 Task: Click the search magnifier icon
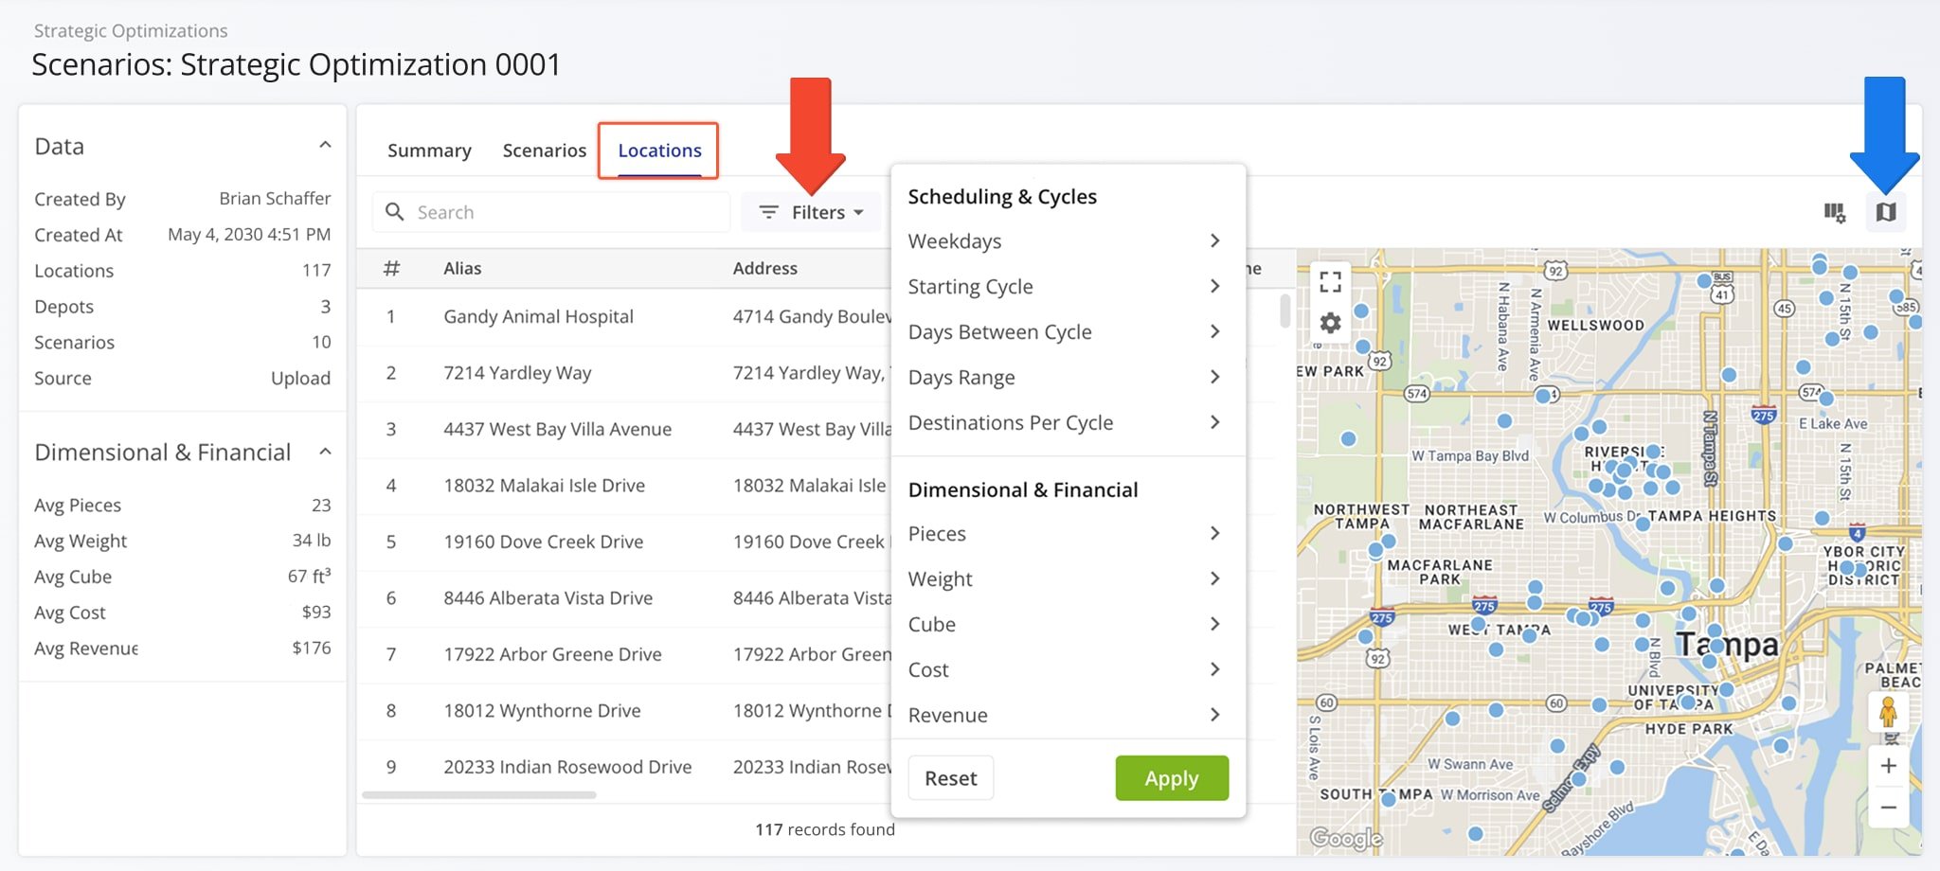tap(395, 212)
